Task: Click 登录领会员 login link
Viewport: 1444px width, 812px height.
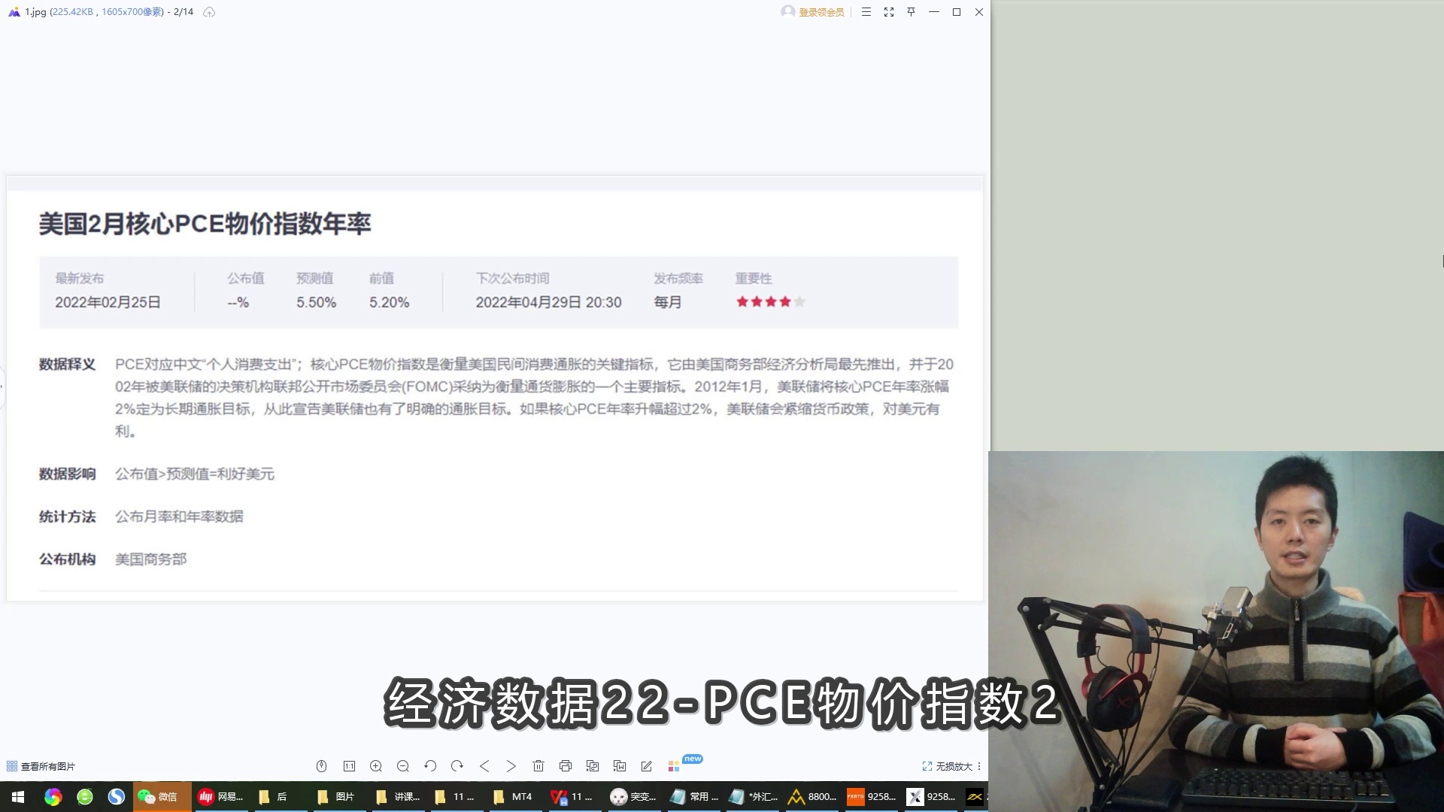Action: pyautogui.click(x=821, y=12)
